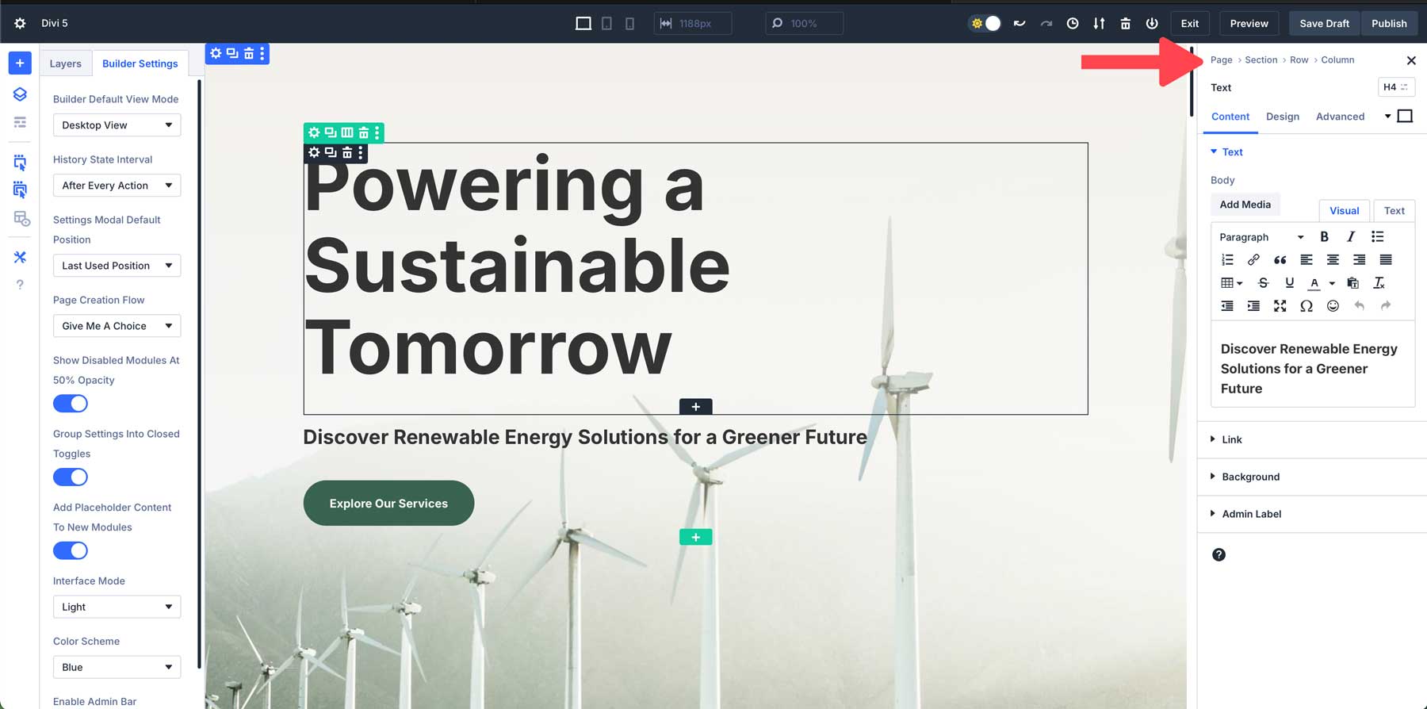
Task: Click the Add Media button
Action: [1245, 205]
